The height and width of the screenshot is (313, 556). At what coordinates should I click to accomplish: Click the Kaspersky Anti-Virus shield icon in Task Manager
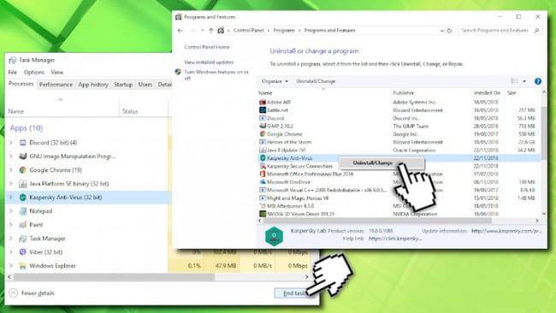pos(23,198)
